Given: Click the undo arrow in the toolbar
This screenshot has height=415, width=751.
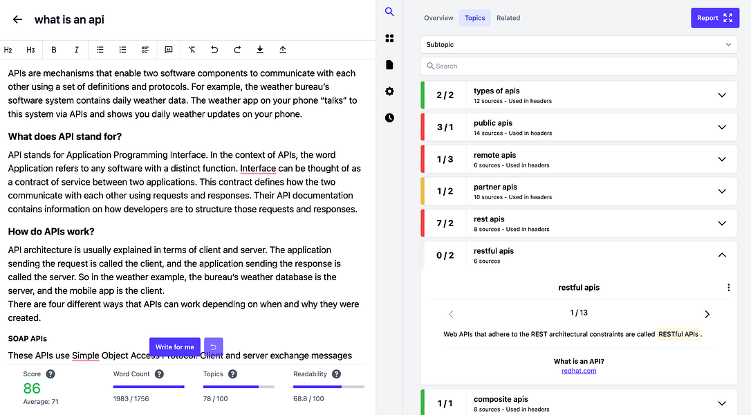Looking at the screenshot, I should coord(214,50).
